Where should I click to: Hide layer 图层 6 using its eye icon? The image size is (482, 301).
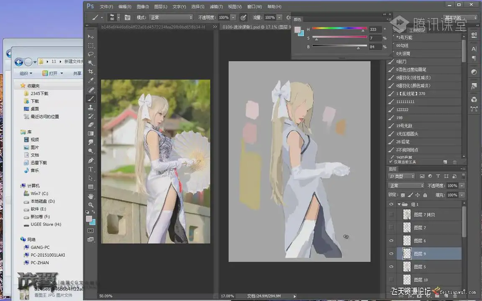coord(392,240)
